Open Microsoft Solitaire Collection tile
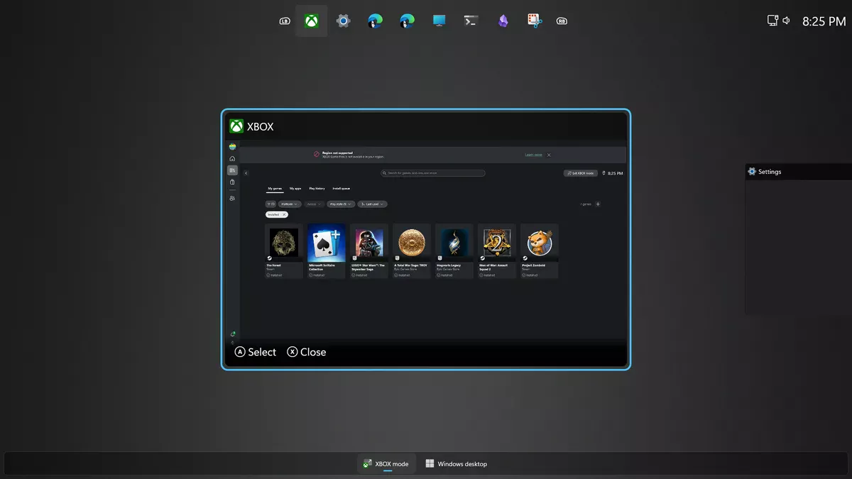The width and height of the screenshot is (852, 479). click(327, 251)
